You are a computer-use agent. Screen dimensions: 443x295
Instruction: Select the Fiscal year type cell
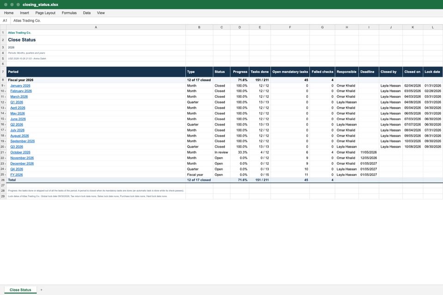pos(199,175)
